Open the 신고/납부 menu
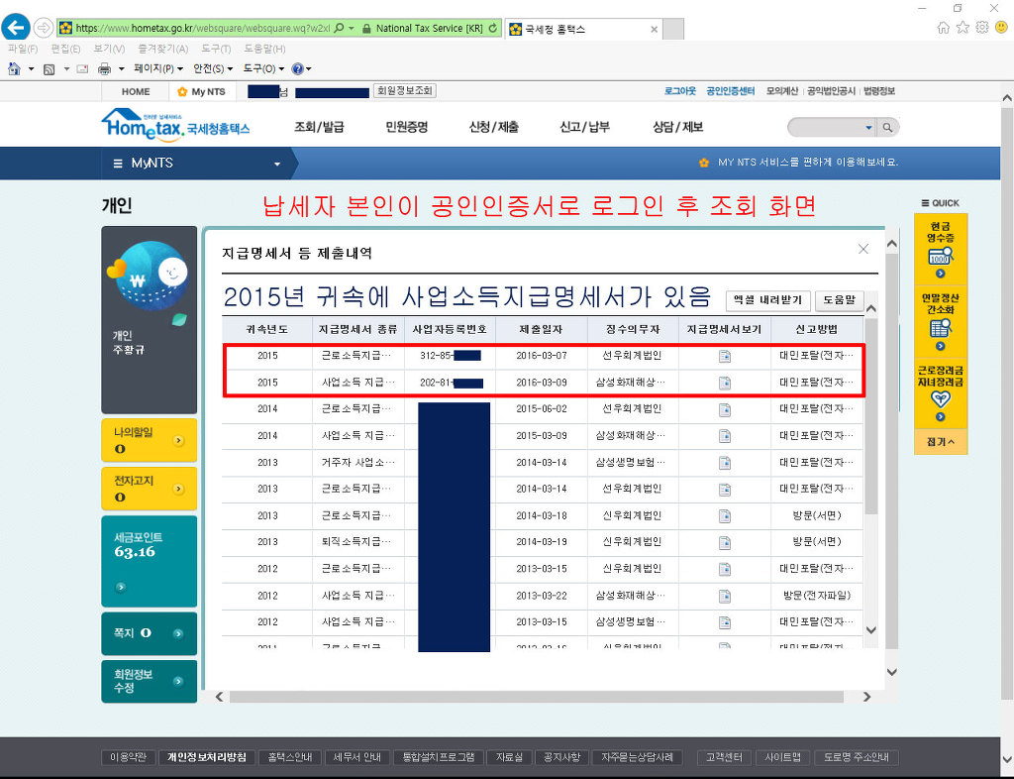The width and height of the screenshot is (1014, 779). pyautogui.click(x=584, y=127)
